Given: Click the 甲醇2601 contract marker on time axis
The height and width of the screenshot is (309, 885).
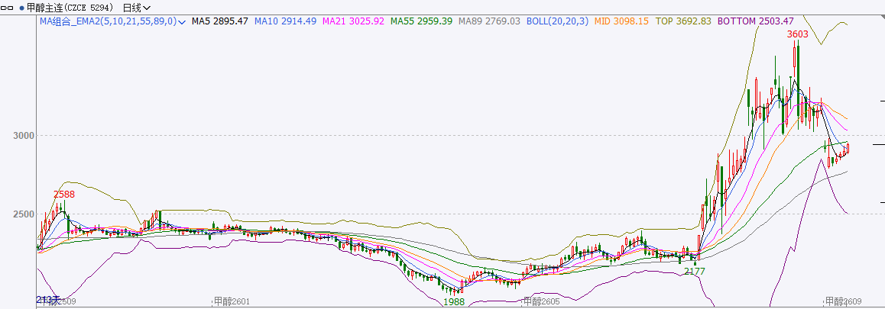Looking at the screenshot, I should 232,302.
